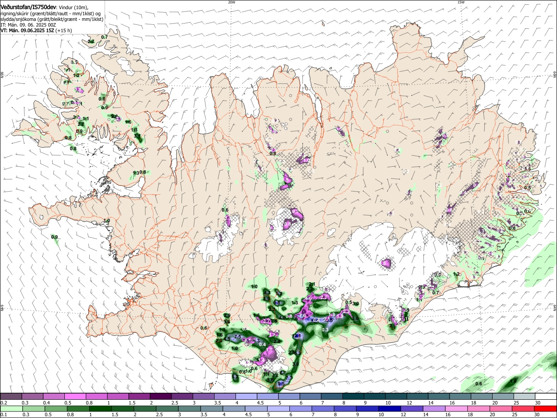Pick the lavender 14–16 rain scale swatch

pyautogui.click(x=434, y=408)
